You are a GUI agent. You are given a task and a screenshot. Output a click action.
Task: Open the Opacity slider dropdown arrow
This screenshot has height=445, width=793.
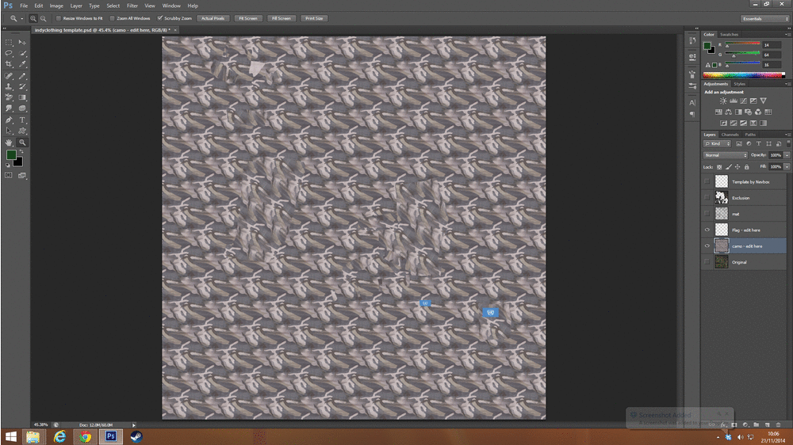coord(787,155)
